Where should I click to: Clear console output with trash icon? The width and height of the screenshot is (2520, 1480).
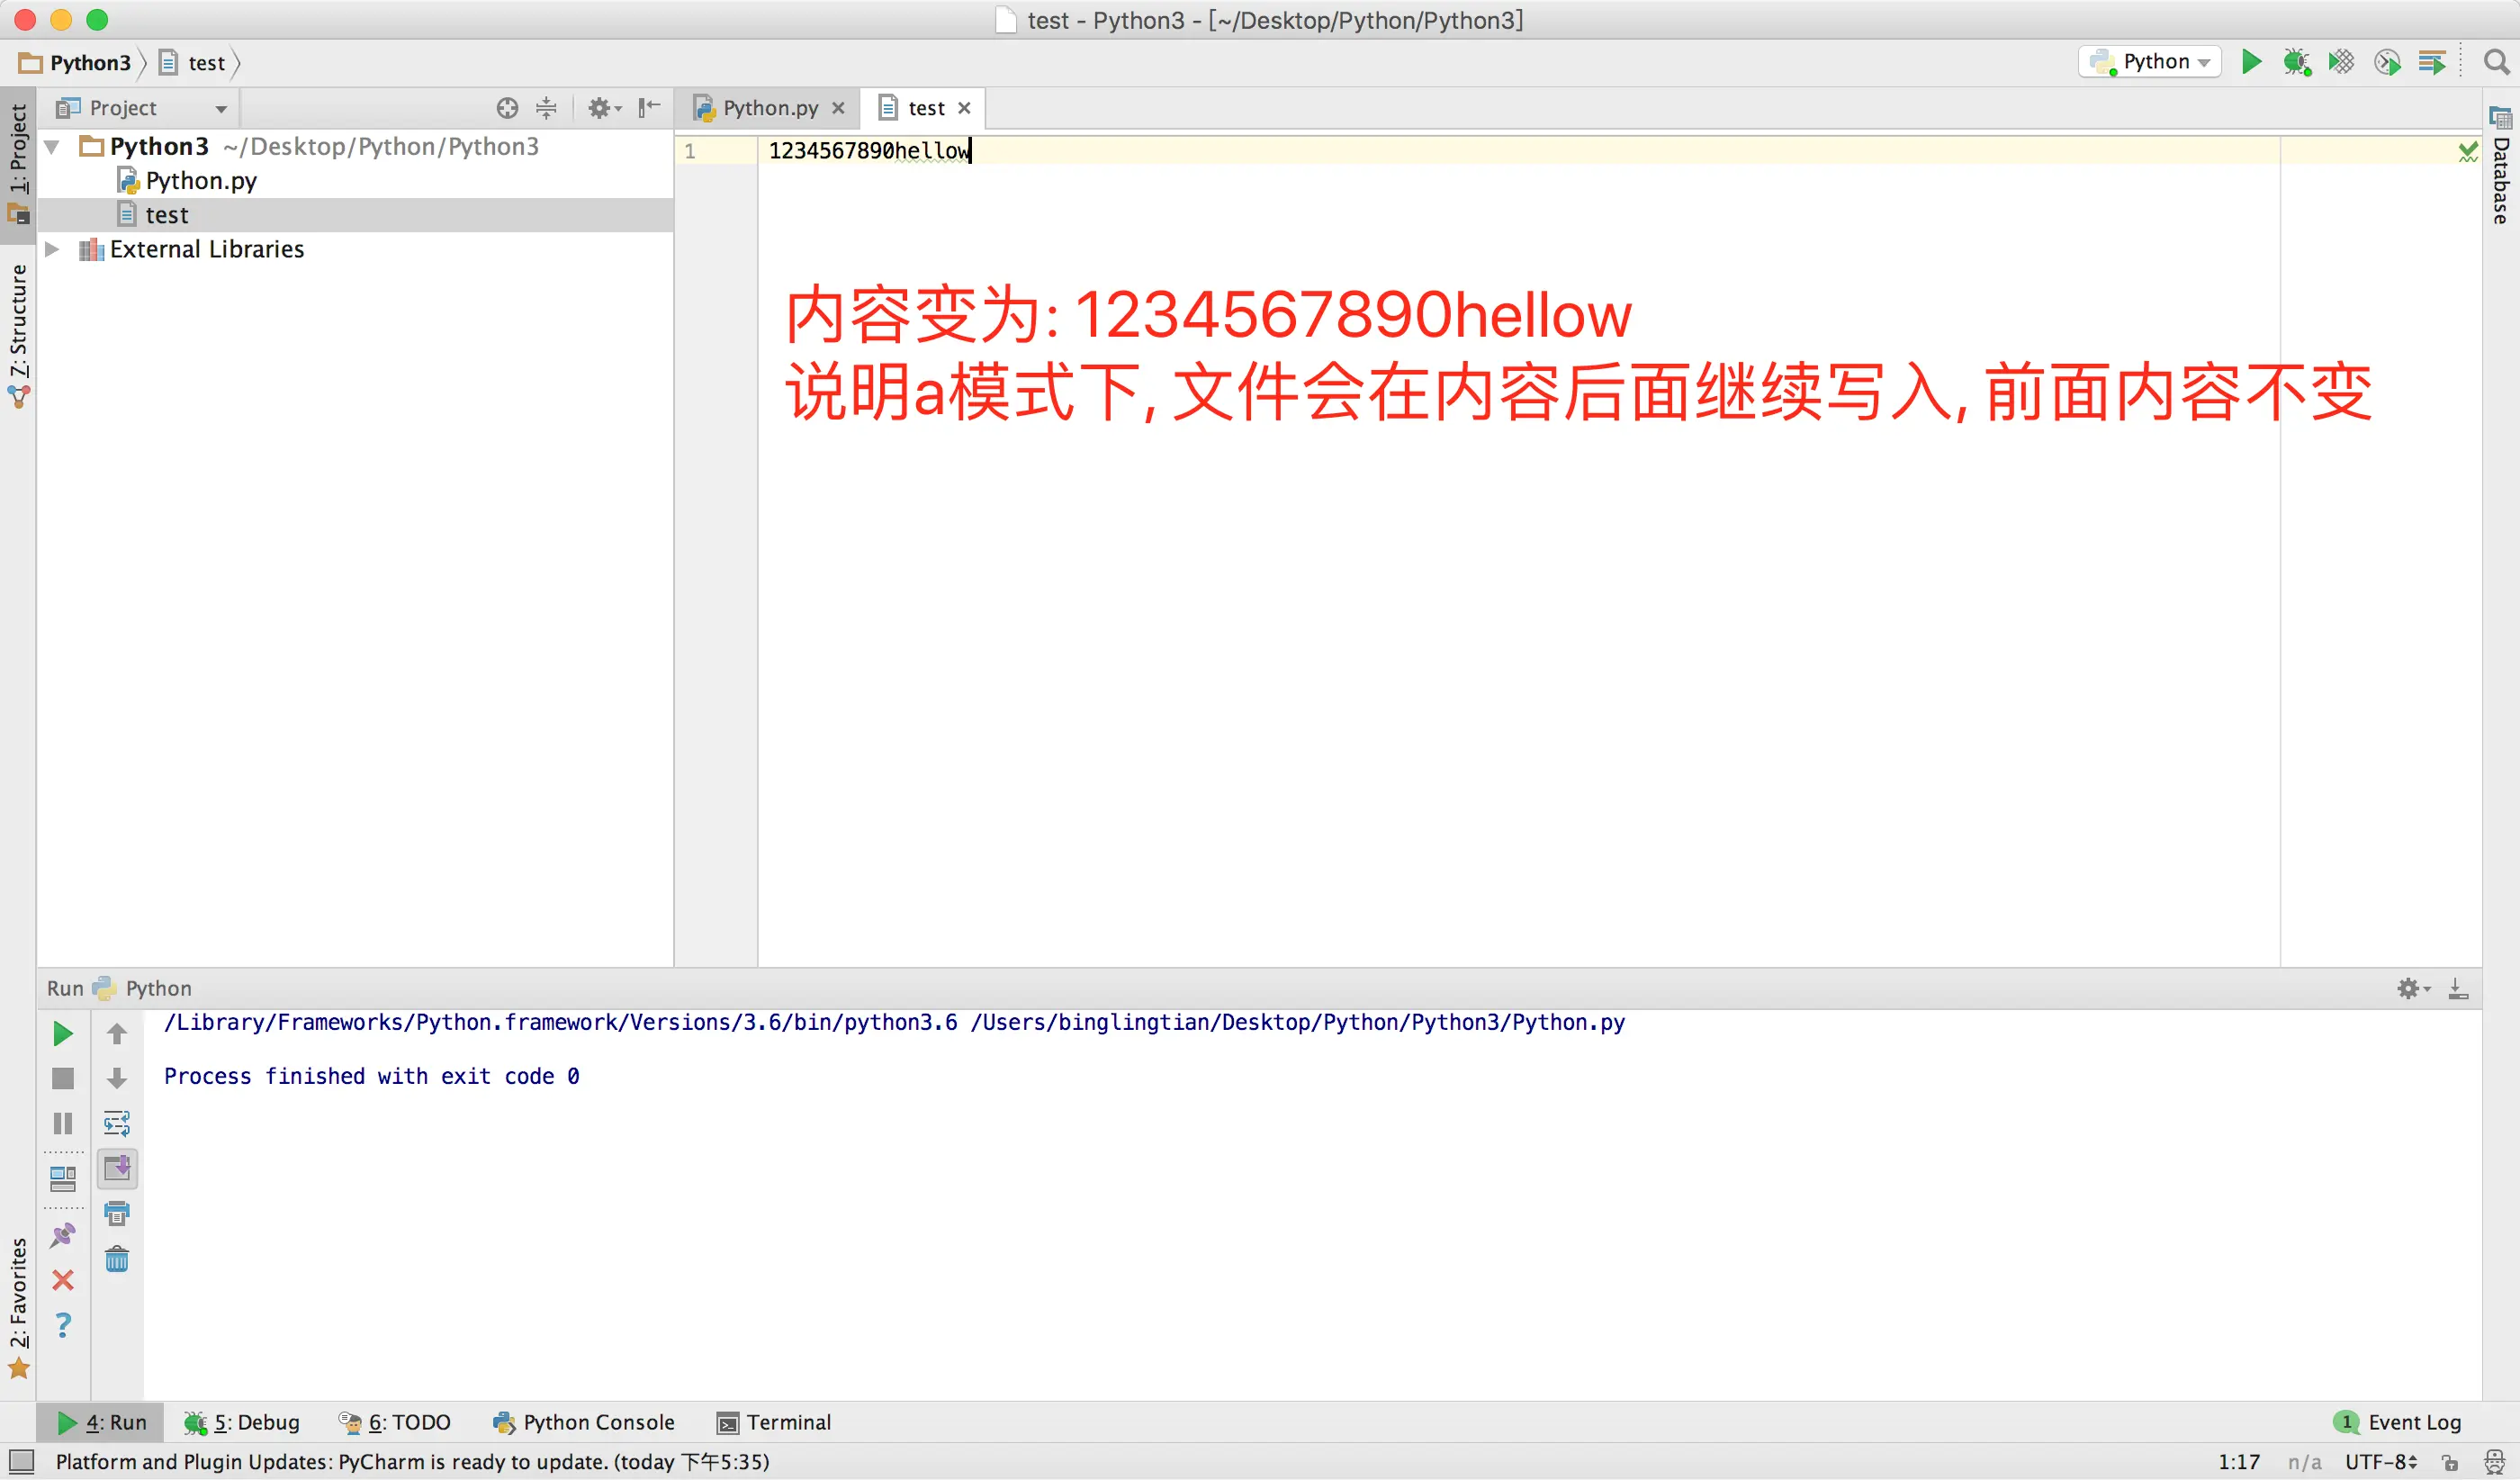[117, 1258]
